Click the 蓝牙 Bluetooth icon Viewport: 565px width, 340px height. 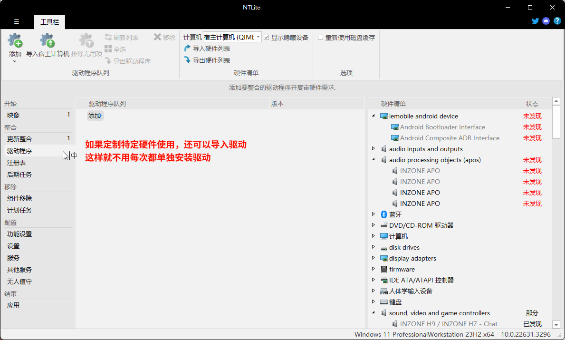point(384,214)
